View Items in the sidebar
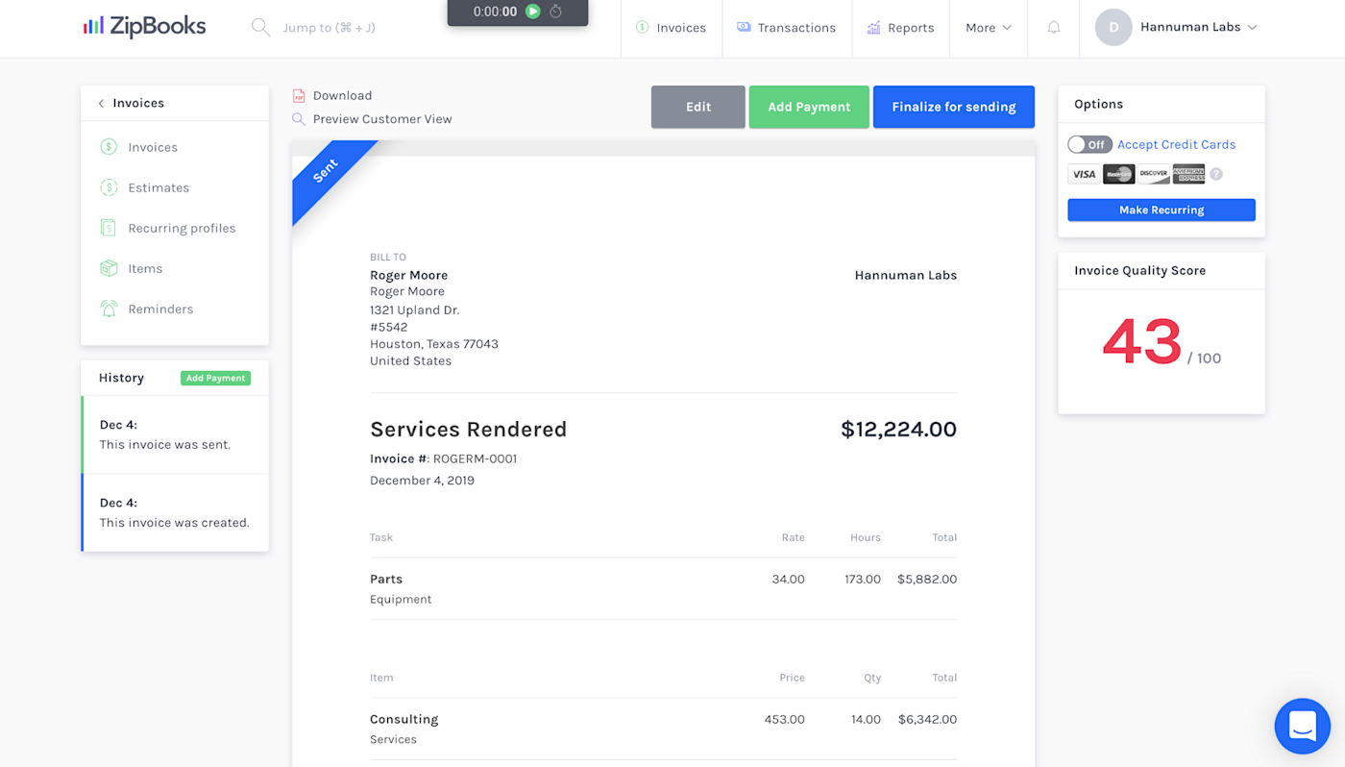1345x767 pixels. pos(145,267)
